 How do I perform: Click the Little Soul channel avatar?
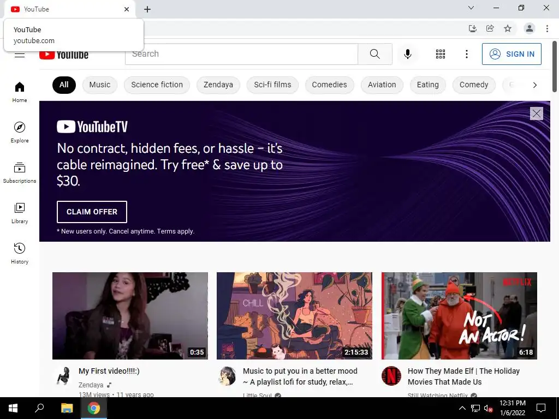[x=228, y=376]
